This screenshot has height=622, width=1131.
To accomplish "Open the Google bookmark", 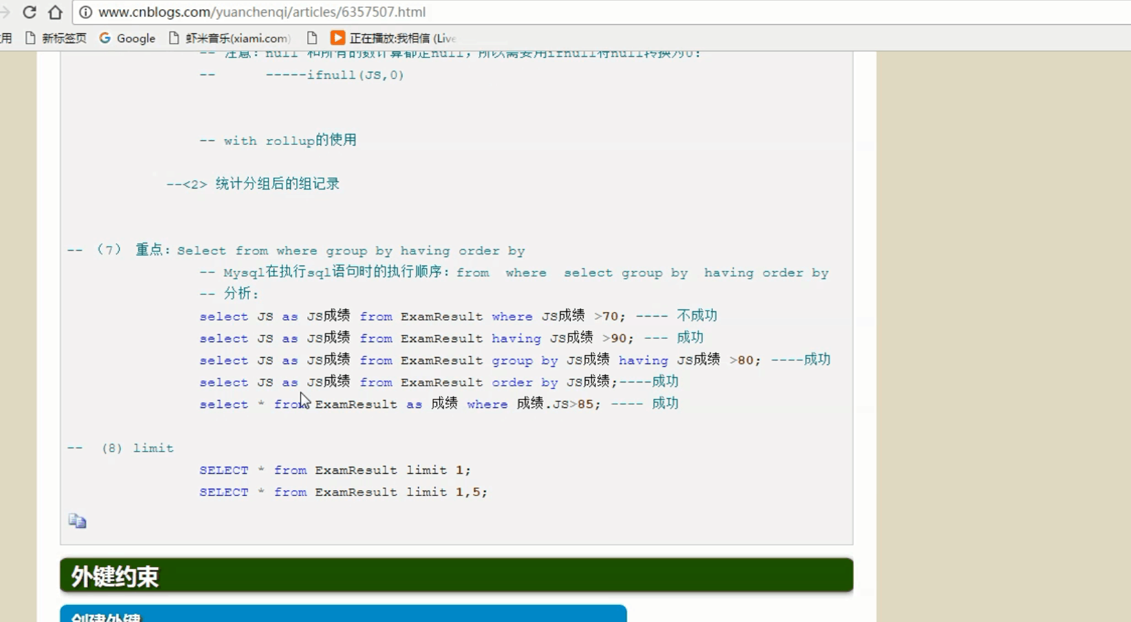I will 127,38.
